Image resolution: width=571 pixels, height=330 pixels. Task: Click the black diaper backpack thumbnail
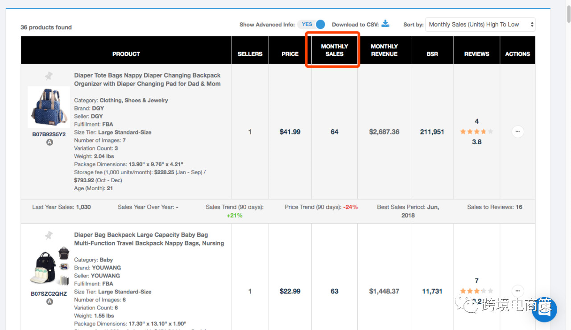49,266
